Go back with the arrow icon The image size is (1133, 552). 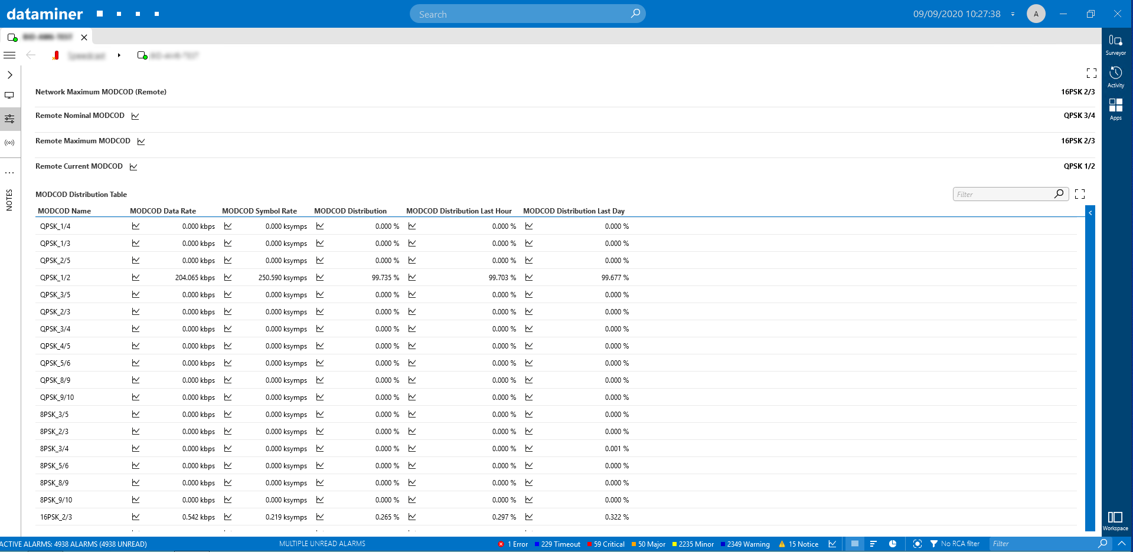tap(31, 55)
